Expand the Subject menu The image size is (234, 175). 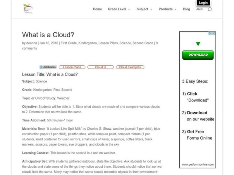(x=142, y=9)
